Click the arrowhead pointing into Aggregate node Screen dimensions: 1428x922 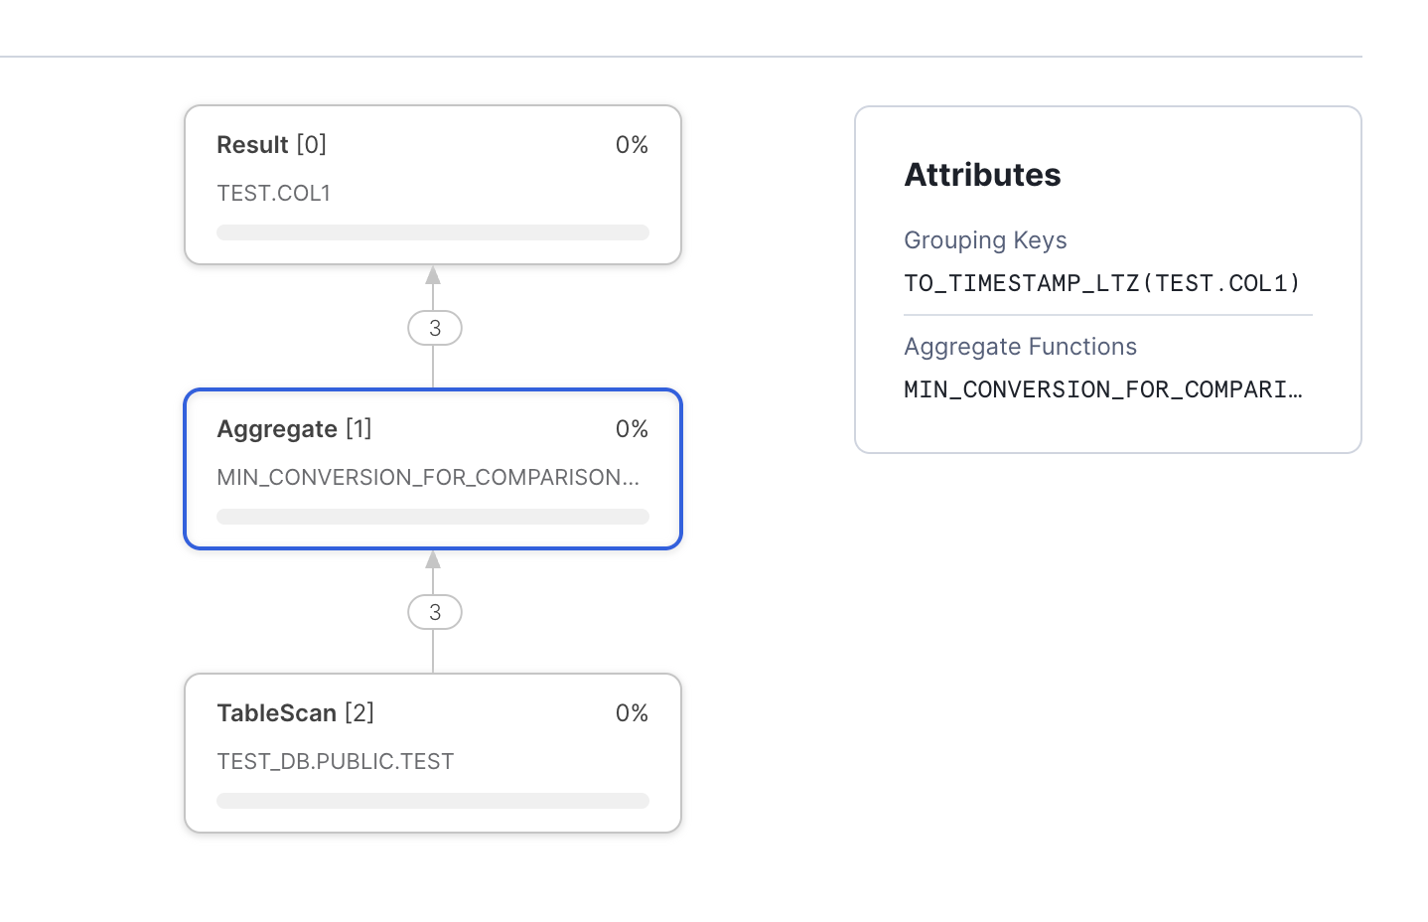(433, 559)
